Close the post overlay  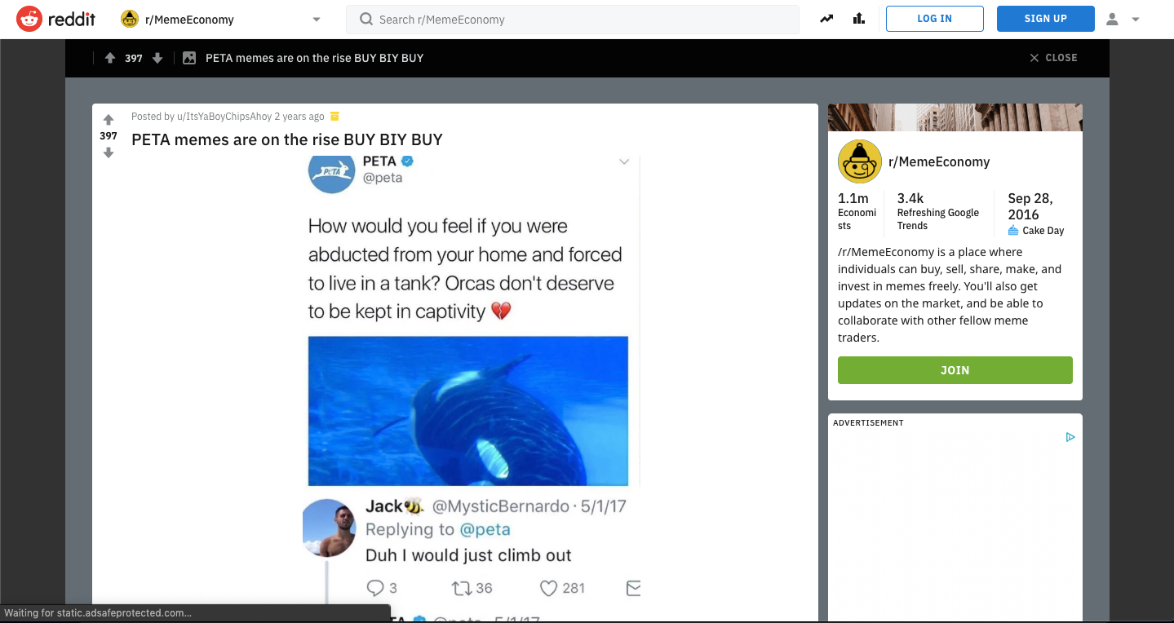[x=1053, y=58]
